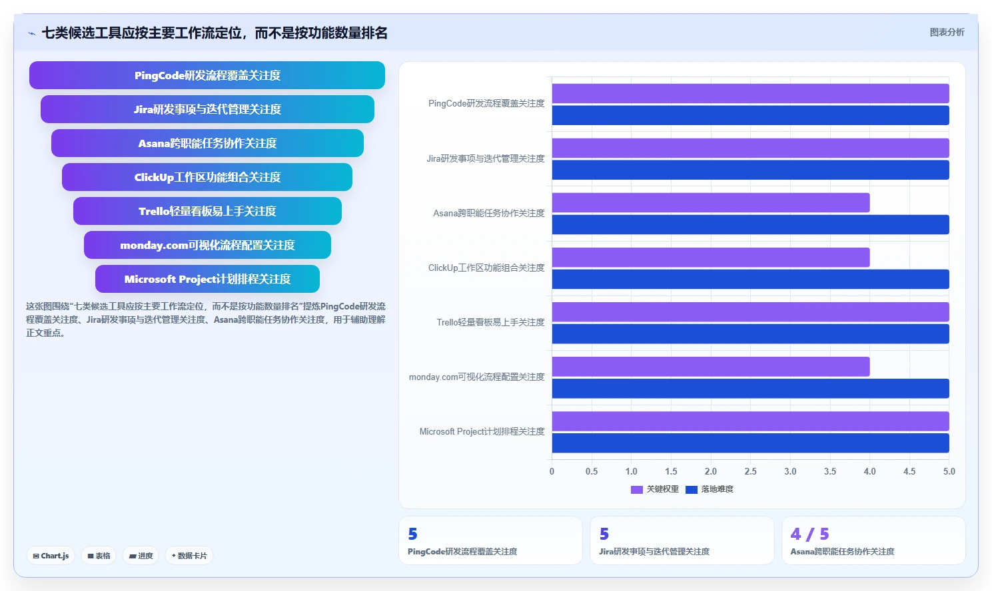This screenshot has width=992, height=591.
Task: Click the small icon before the title
Action: tap(31, 33)
